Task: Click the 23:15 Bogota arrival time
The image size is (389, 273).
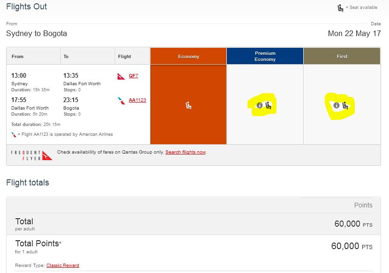Action: [x=71, y=100]
